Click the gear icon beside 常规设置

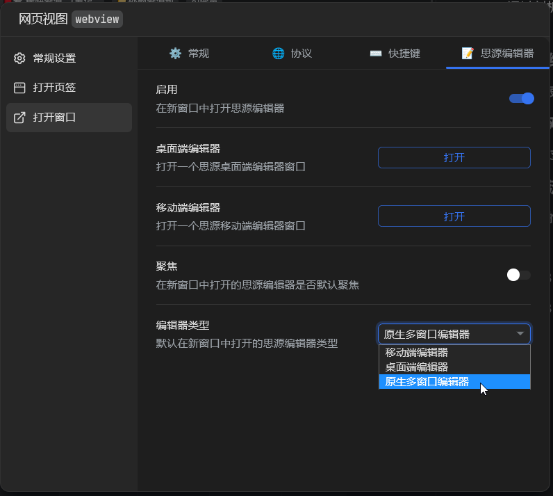point(19,58)
